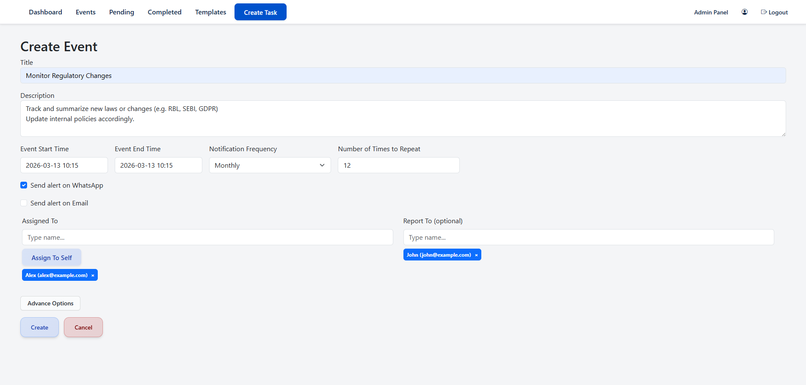Enable Send alert on Email
Viewport: 806px width, 385px height.
coord(24,203)
